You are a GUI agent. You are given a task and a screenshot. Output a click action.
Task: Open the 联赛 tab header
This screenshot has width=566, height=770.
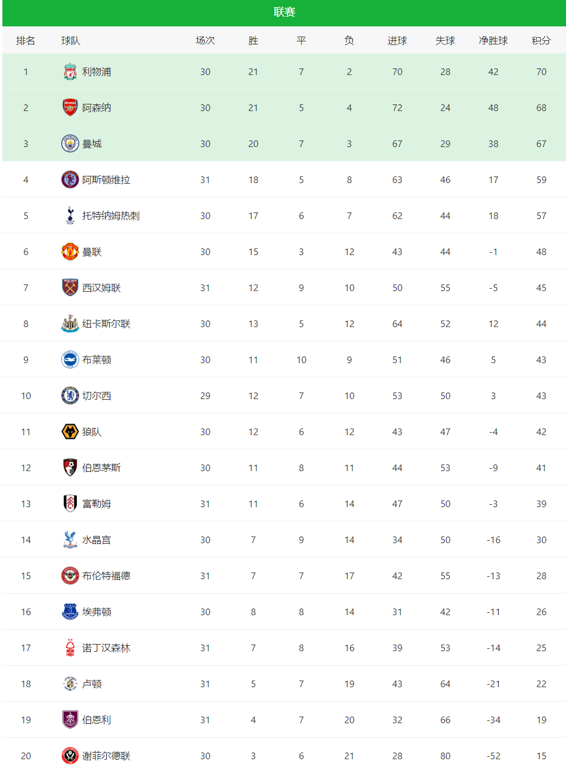pyautogui.click(x=284, y=13)
